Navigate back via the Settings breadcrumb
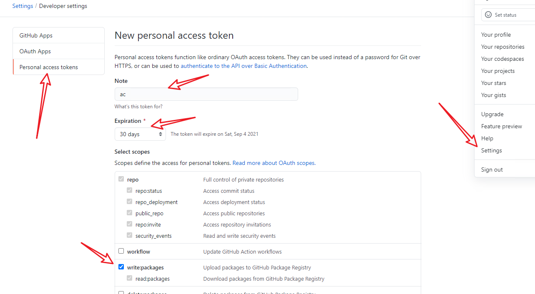 pos(23,6)
